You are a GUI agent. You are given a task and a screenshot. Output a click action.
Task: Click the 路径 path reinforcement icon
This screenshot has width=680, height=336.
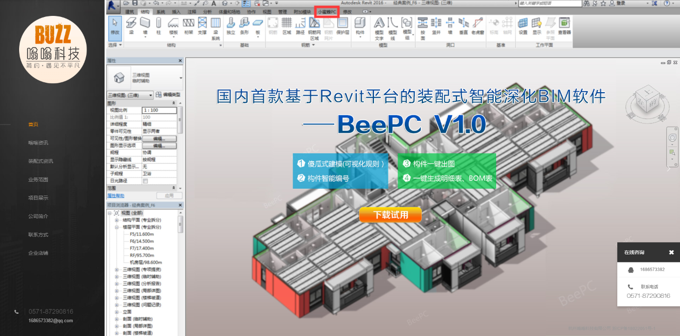[300, 23]
